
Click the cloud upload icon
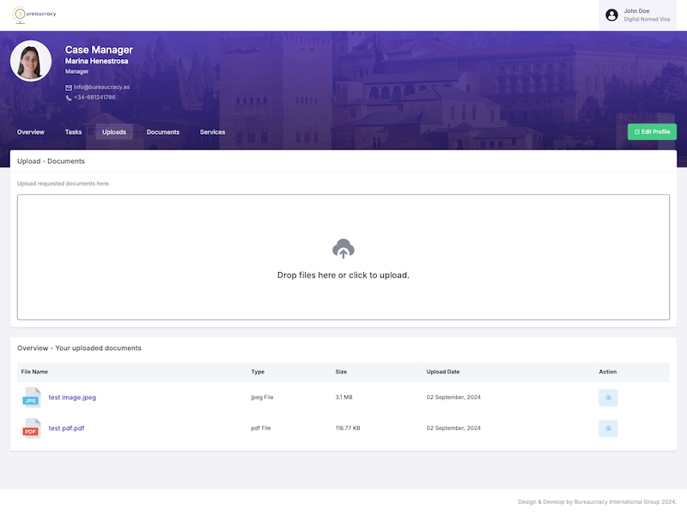pyautogui.click(x=343, y=249)
